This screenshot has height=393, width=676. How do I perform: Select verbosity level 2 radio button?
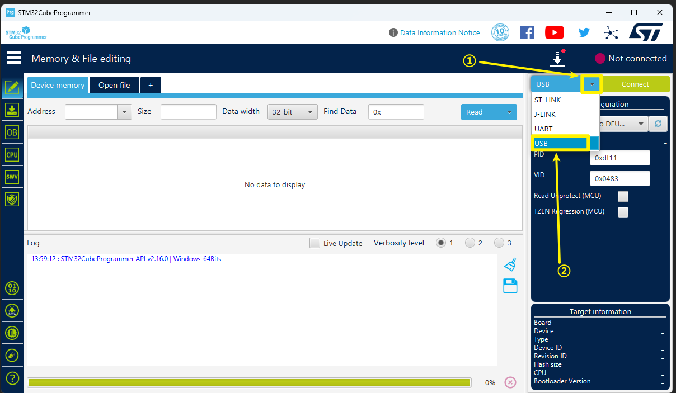click(x=470, y=243)
